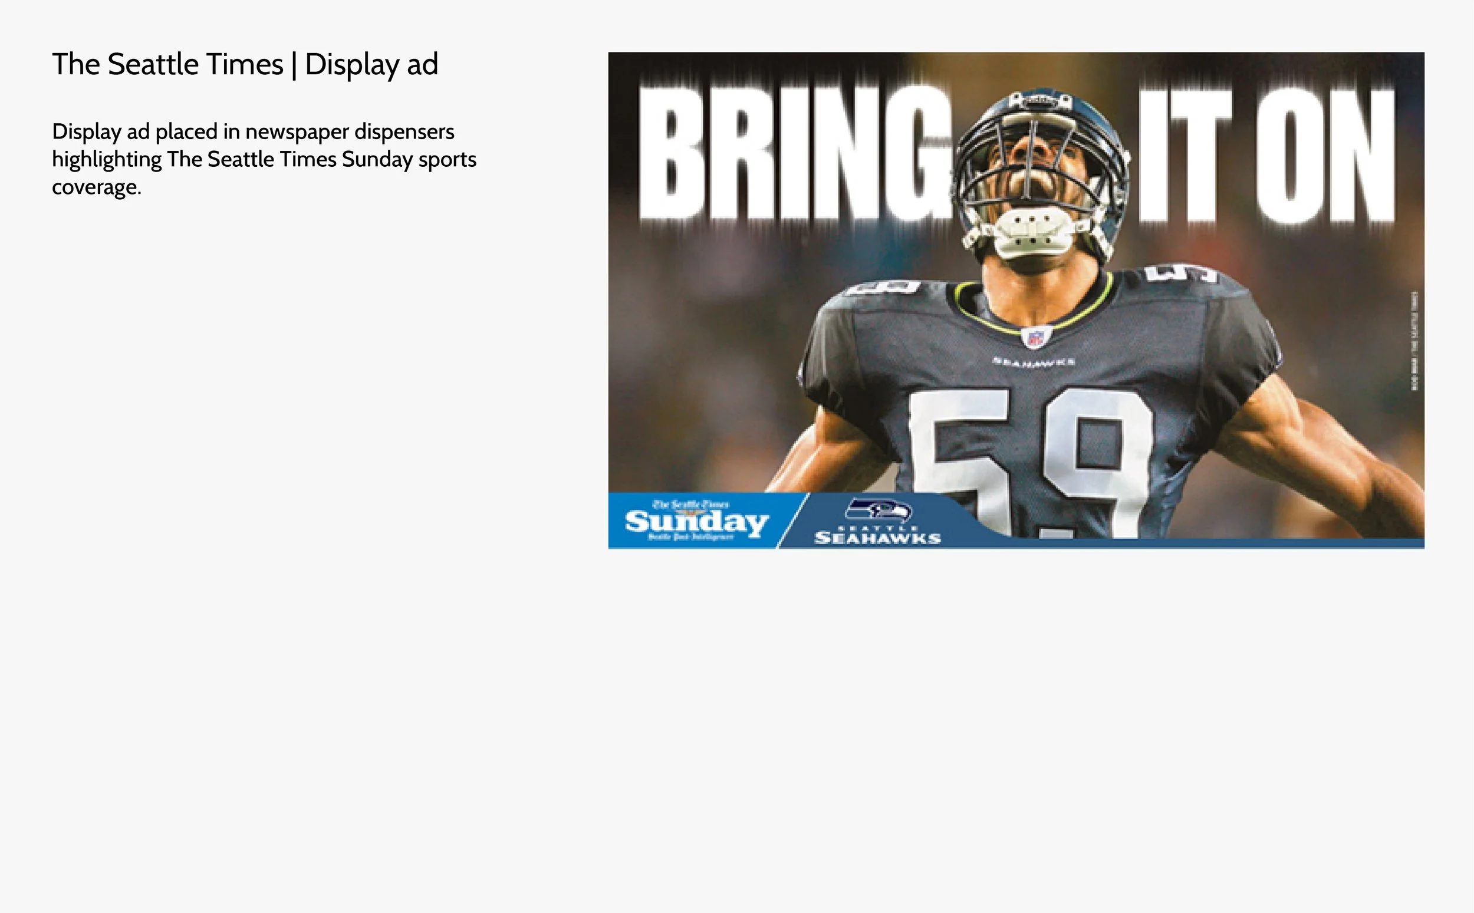Click the small Seahawks text on jersey chest
This screenshot has width=1474, height=913.
[x=1033, y=362]
